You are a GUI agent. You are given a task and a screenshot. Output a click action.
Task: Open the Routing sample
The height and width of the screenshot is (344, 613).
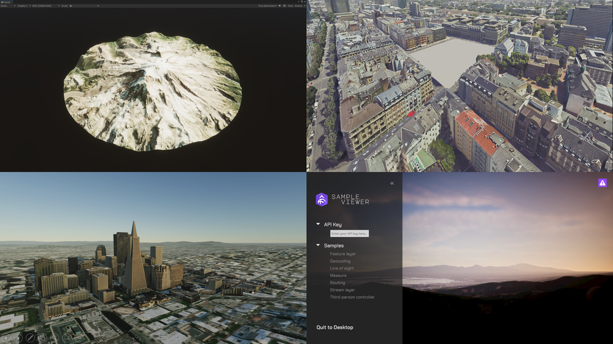pyautogui.click(x=337, y=283)
